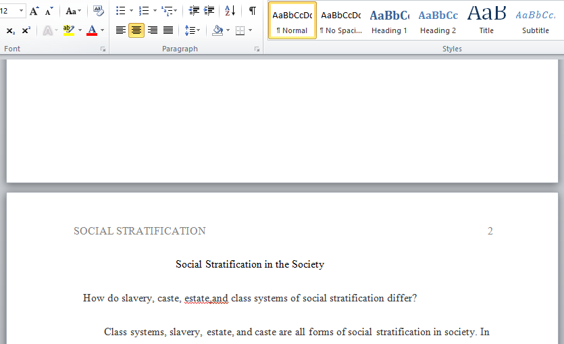Apply Superscript formatting
This screenshot has width=564, height=344.
click(x=26, y=30)
